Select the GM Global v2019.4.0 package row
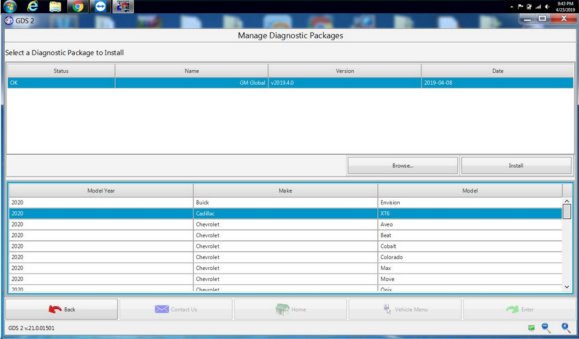Viewport: 579px width, 339px height. point(289,83)
